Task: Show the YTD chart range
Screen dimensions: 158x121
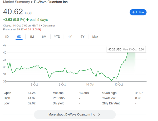Action: 57,37
